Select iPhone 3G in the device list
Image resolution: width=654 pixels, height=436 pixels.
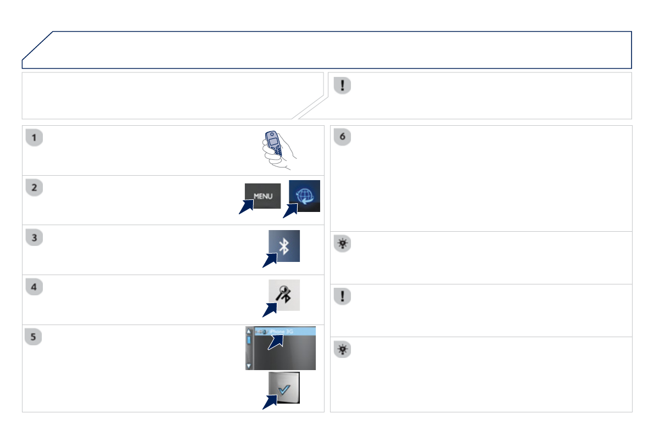click(286, 331)
